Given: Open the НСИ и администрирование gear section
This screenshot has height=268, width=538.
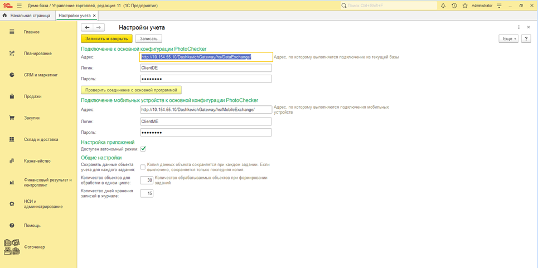Looking at the screenshot, I should pyautogui.click(x=12, y=204).
